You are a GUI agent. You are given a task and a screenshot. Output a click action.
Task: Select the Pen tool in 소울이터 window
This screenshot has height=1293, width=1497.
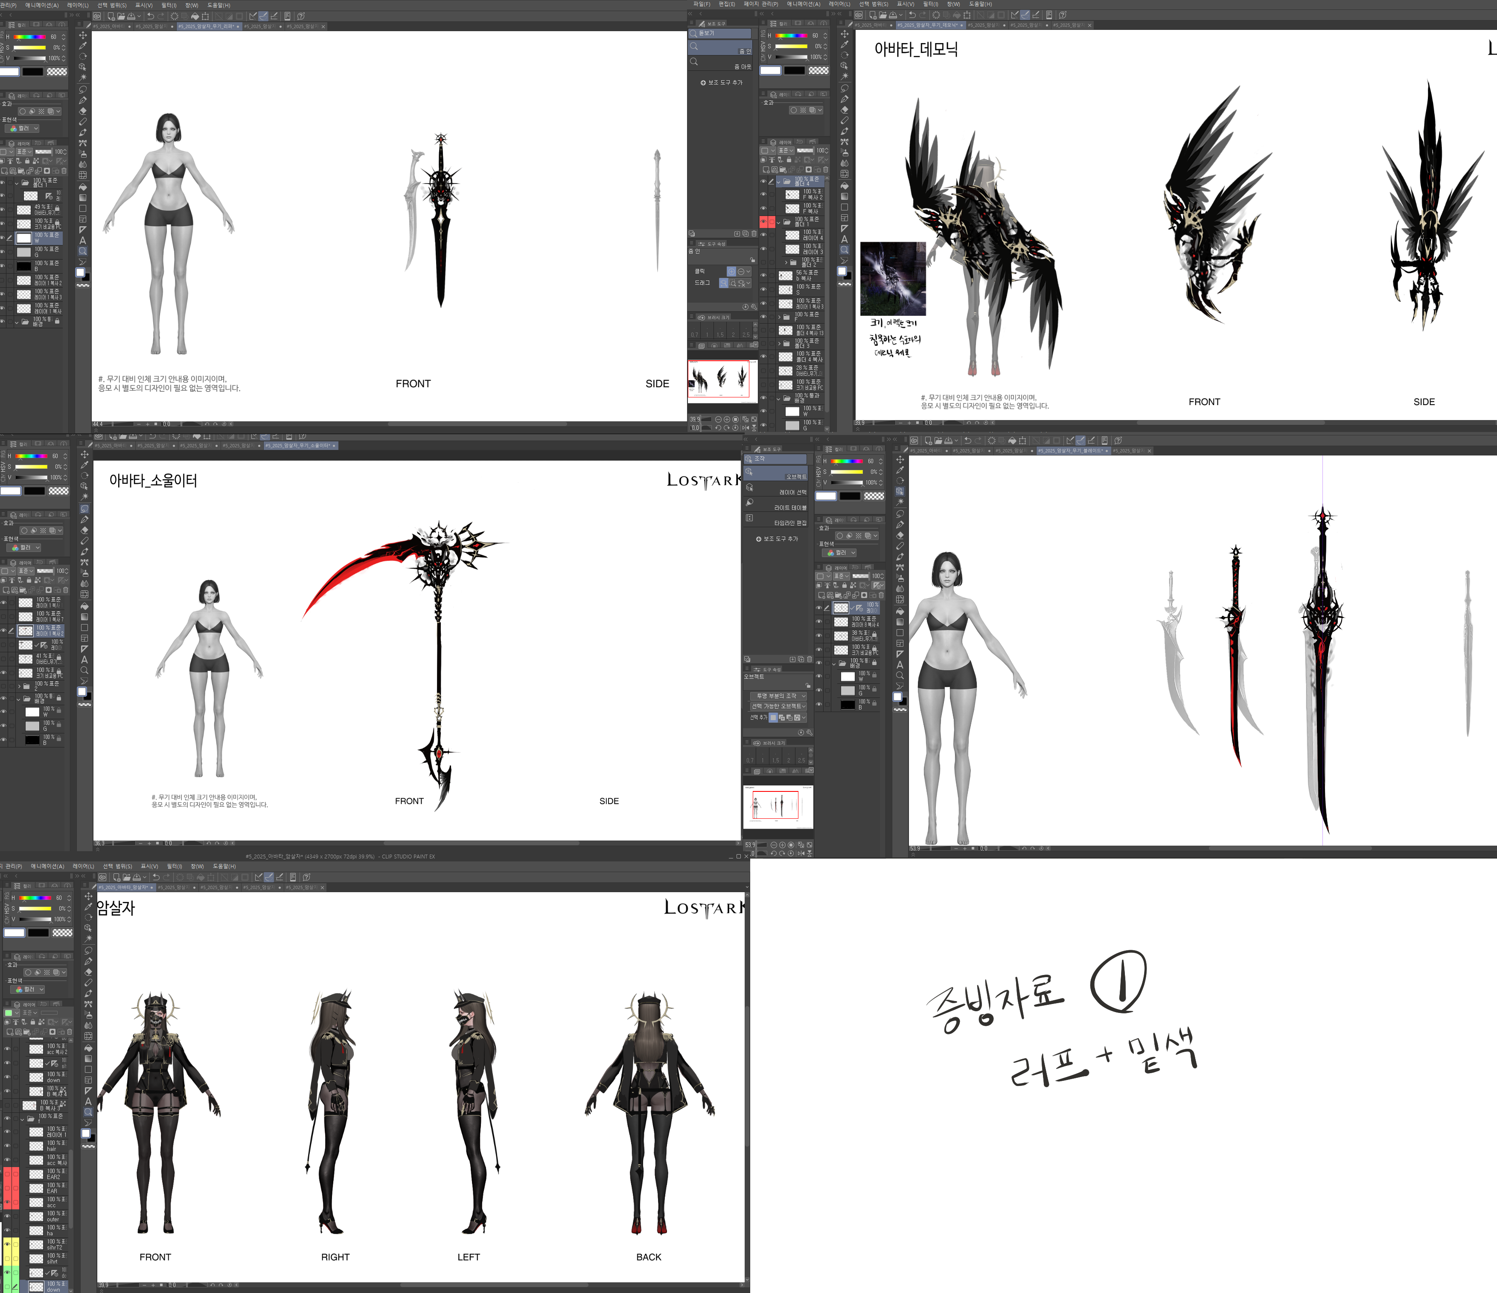click(84, 520)
